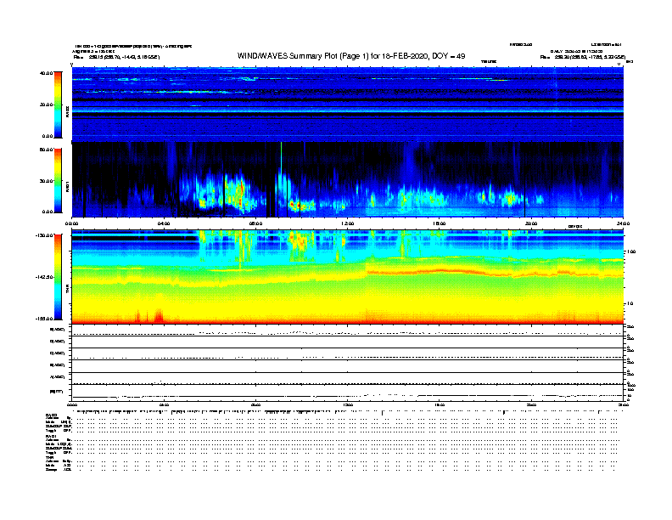Click the 20:00 tick label below RAD1 panel
This screenshot has height=520, width=672.
[x=531, y=223]
